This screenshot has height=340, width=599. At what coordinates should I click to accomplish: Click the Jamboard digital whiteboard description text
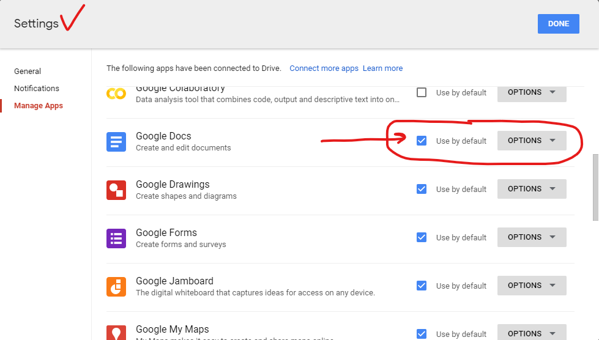tap(256, 293)
